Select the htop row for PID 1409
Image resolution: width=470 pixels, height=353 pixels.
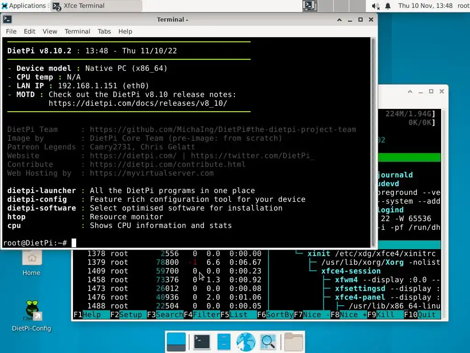[x=257, y=271]
